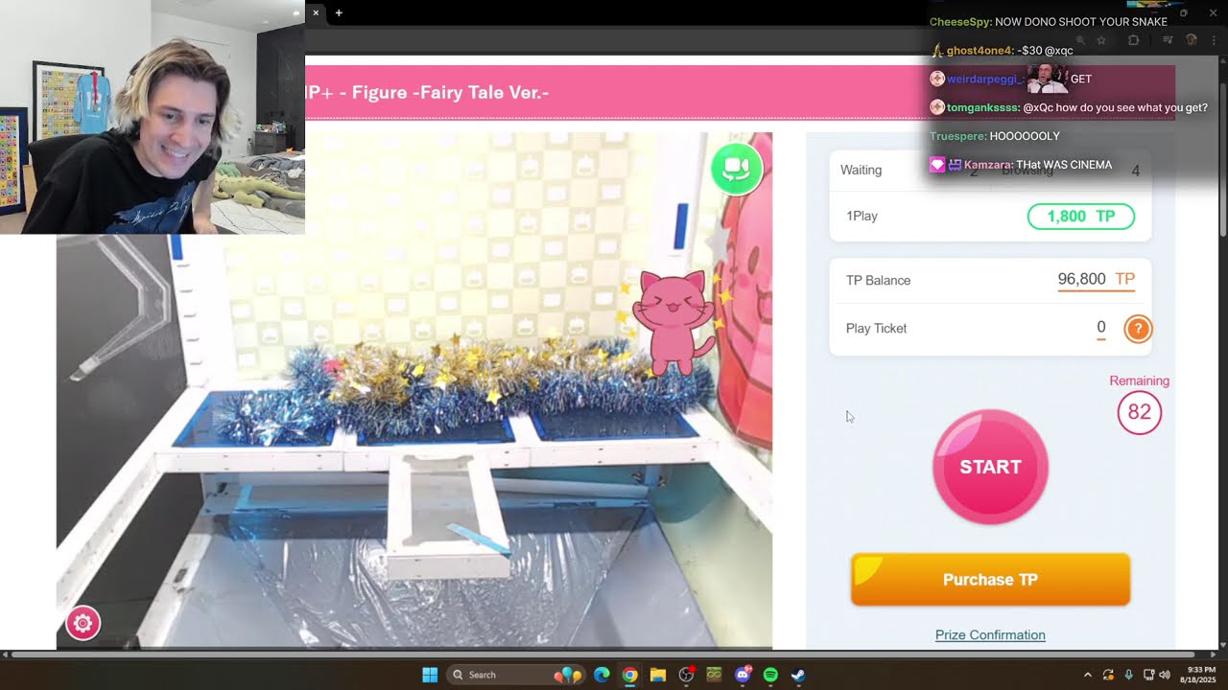1228x690 pixels.
Task: Click Truespere chat username
Action: pos(957,136)
